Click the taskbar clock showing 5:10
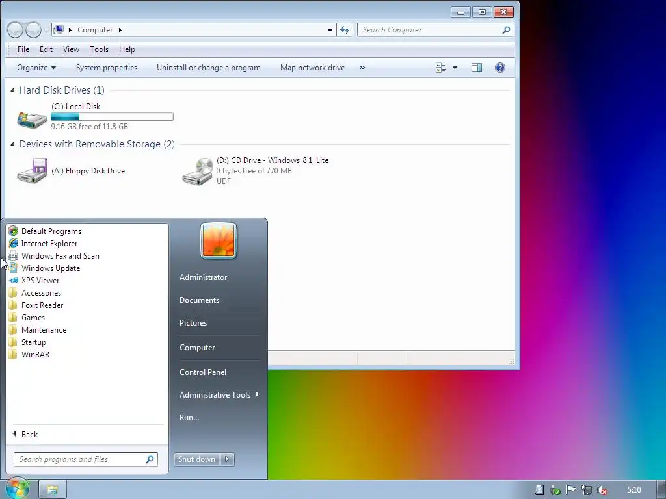 click(634, 490)
